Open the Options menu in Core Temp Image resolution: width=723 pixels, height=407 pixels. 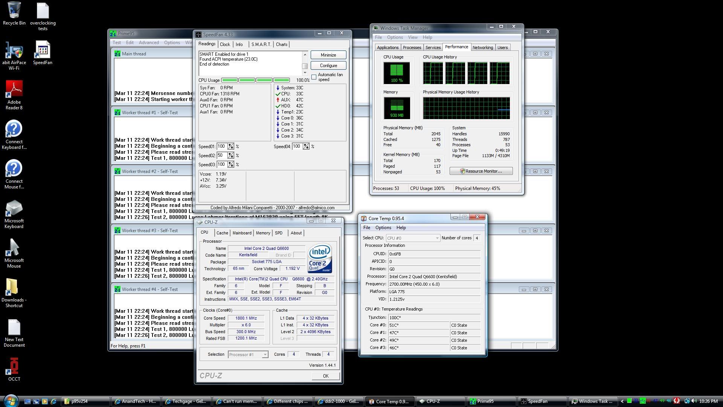click(x=383, y=228)
